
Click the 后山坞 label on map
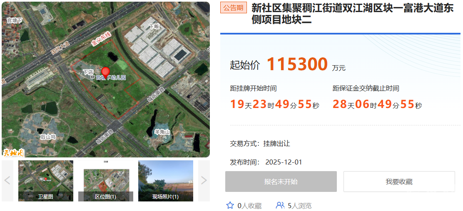click(48, 137)
